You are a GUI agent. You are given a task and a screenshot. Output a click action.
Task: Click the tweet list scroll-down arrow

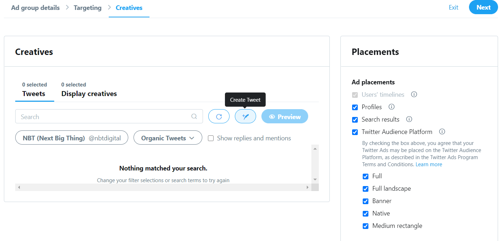315,180
